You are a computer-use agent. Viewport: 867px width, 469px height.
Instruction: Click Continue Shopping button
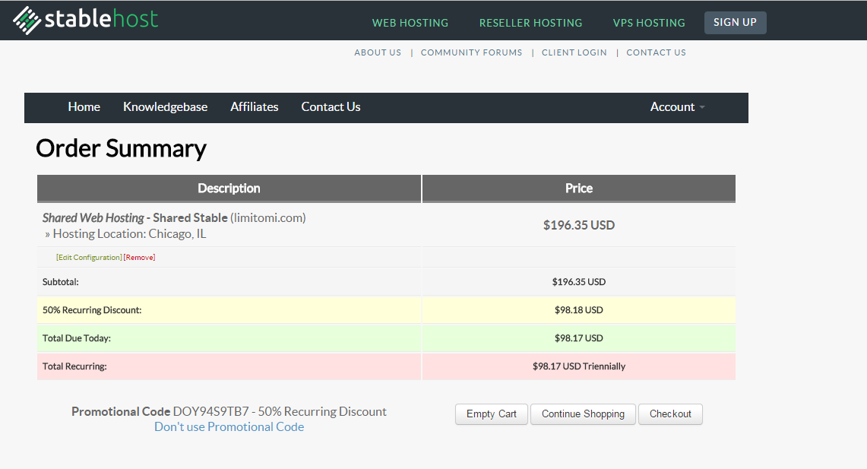coord(583,414)
